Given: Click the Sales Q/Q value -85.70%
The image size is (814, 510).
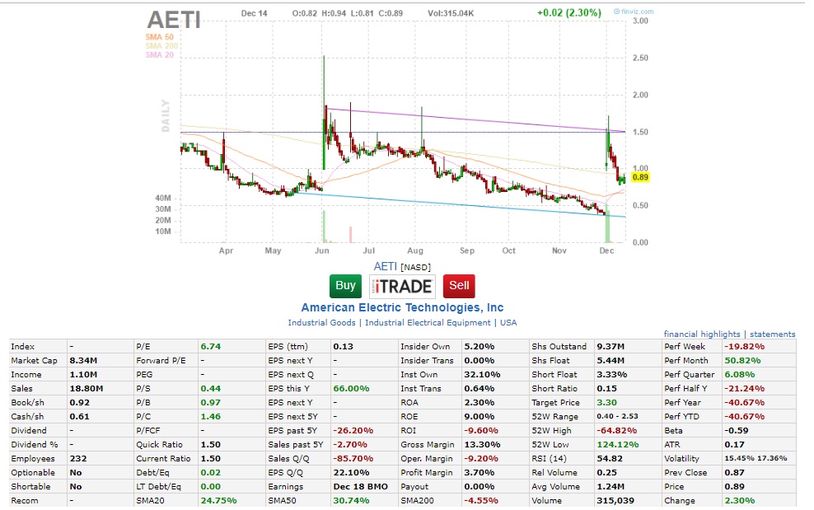Looking at the screenshot, I should tap(353, 459).
